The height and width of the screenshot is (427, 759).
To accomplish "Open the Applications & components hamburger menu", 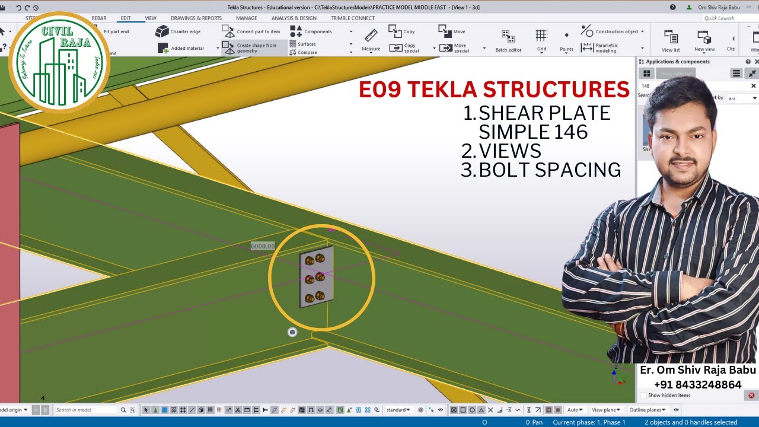I will pos(736,73).
